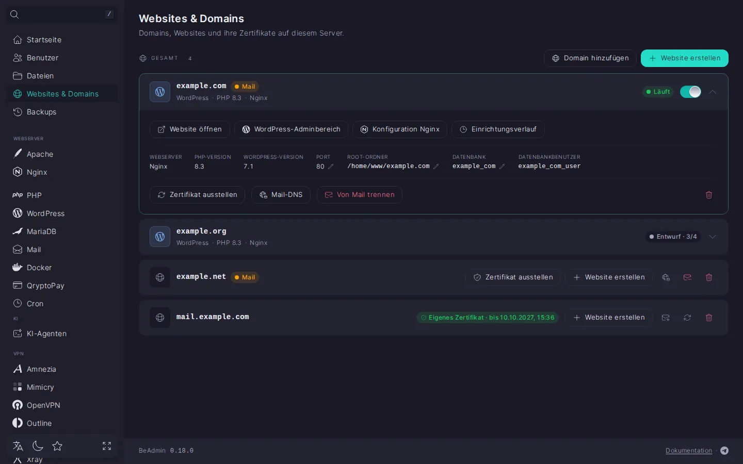Screen dimensions: 743x464
Task: Click the fullscreen expand arrows icon
Action: tap(107, 446)
